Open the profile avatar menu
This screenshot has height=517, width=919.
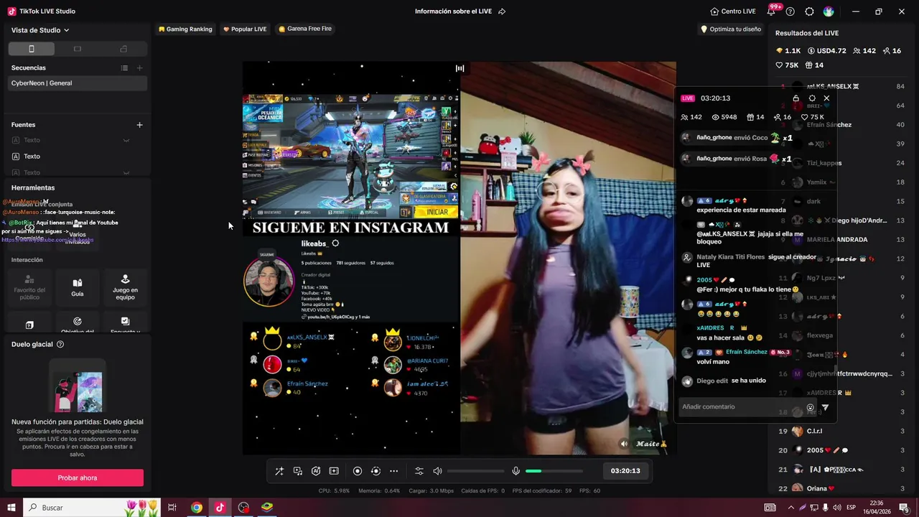(829, 11)
